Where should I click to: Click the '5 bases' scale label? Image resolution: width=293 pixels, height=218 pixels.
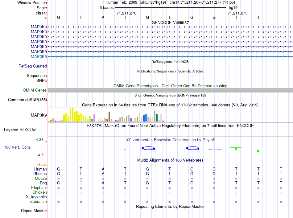pyautogui.click(x=106, y=8)
